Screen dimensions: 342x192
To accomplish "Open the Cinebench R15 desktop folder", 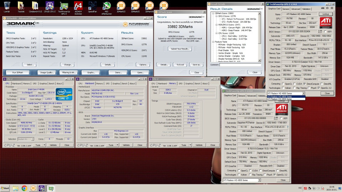I will click(x=35, y=7).
